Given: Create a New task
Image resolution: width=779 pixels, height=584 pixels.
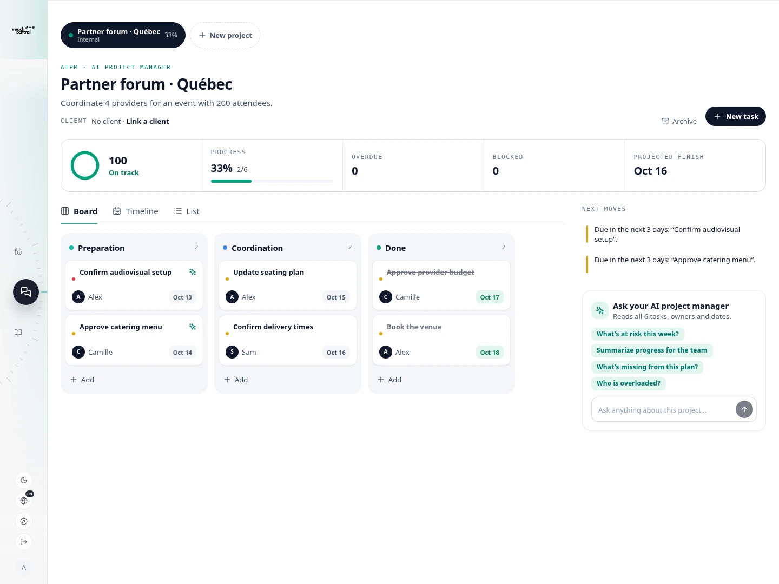Looking at the screenshot, I should 736,116.
